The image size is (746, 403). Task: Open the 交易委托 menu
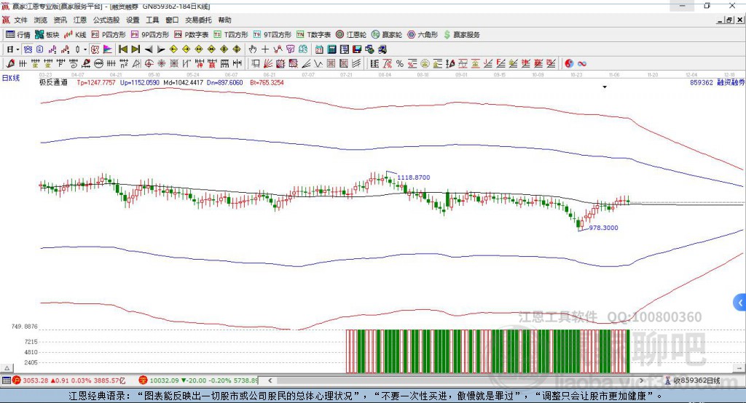click(x=198, y=20)
